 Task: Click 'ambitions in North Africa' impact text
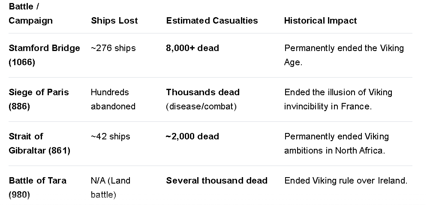(335, 150)
